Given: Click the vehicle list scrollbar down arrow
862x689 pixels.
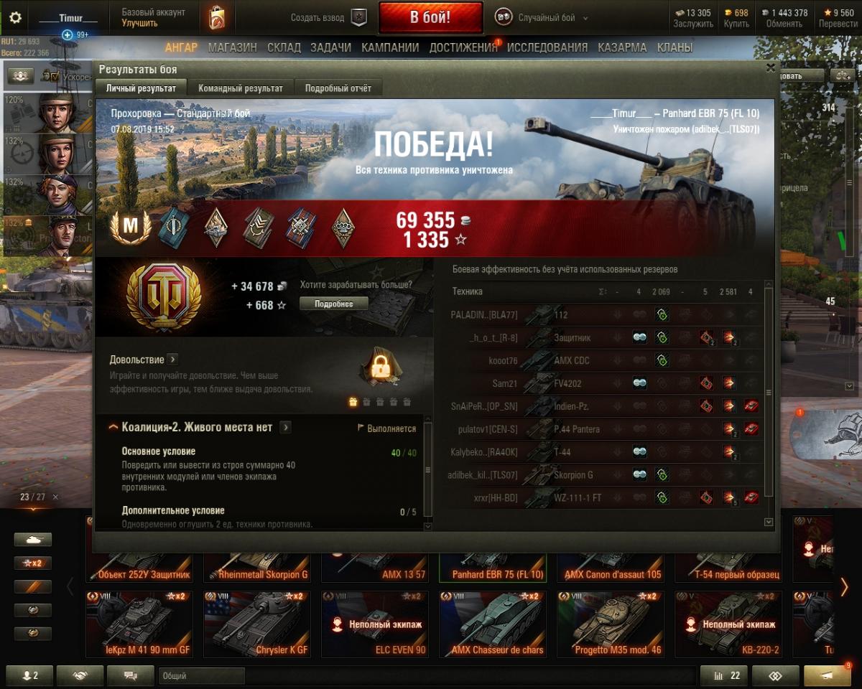Looking at the screenshot, I should pyautogui.click(x=769, y=522).
